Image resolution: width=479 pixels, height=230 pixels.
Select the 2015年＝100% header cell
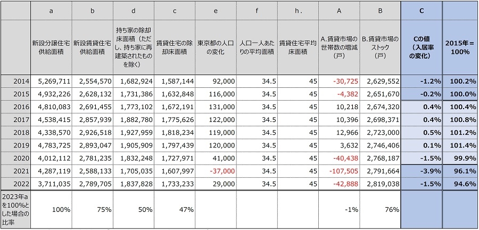(x=460, y=47)
